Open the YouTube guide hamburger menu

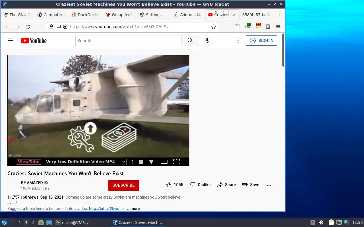click(x=11, y=41)
